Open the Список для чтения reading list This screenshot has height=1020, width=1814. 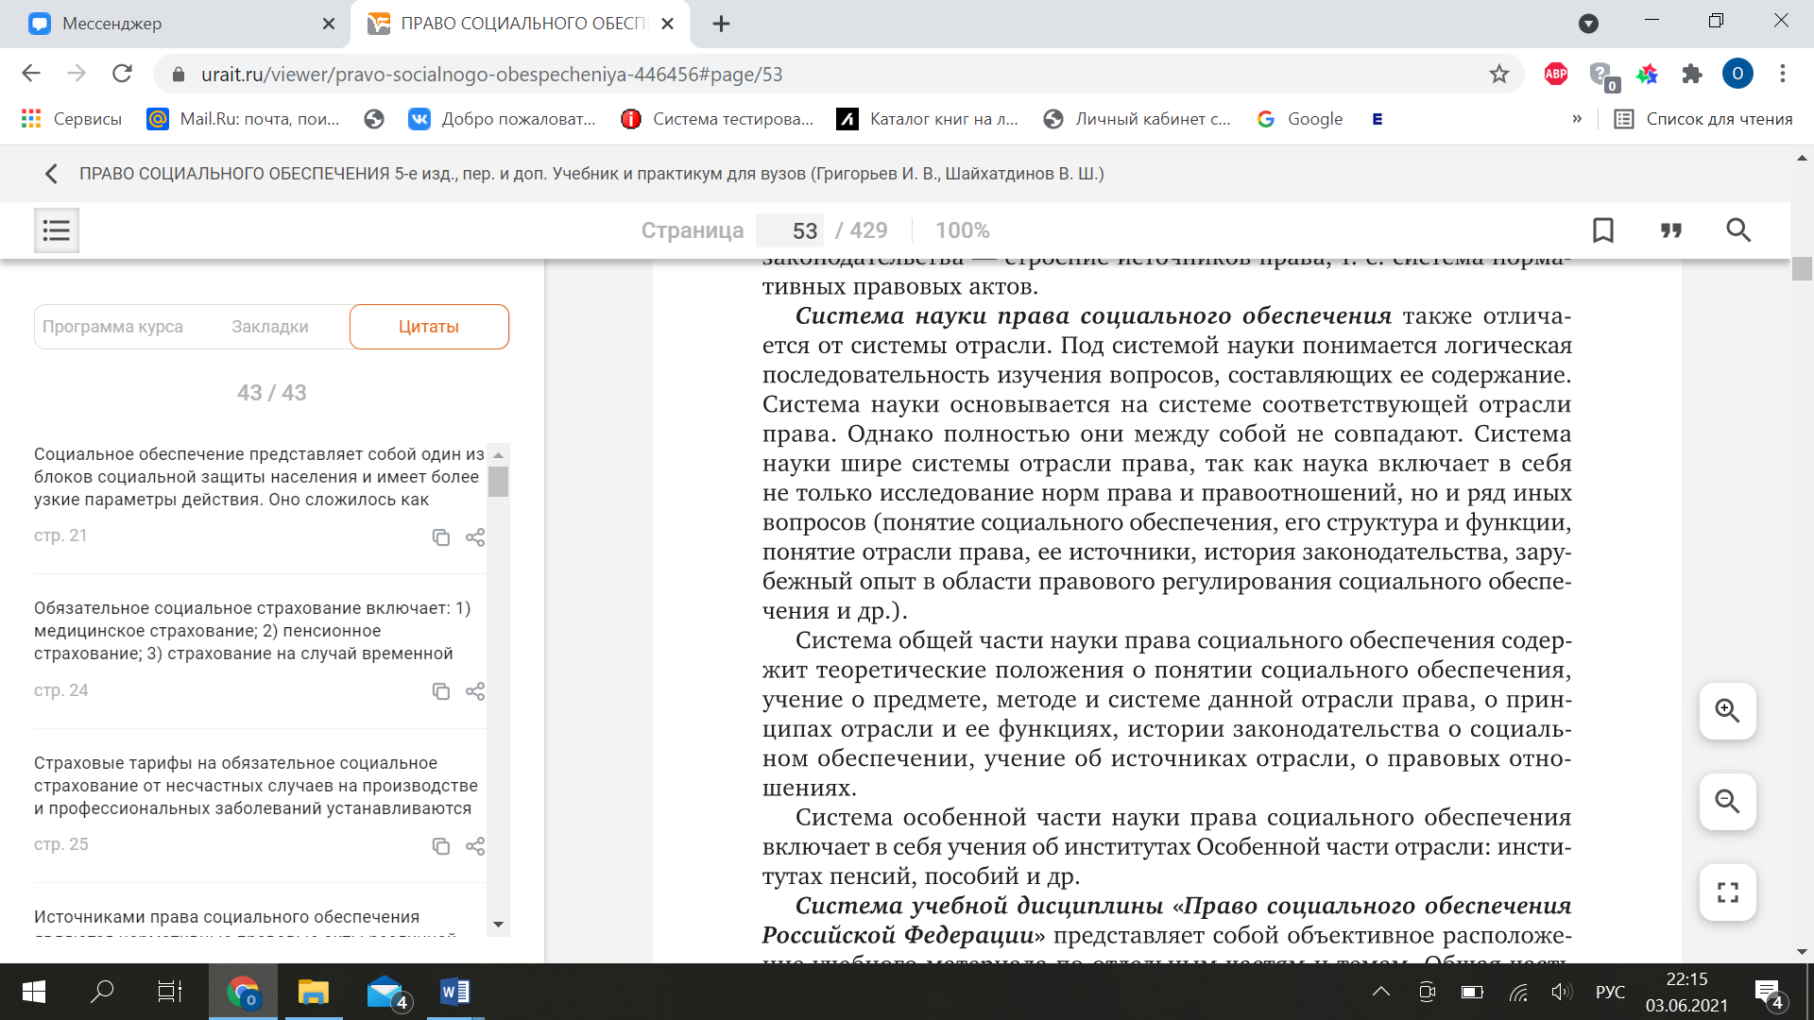pos(1703,119)
